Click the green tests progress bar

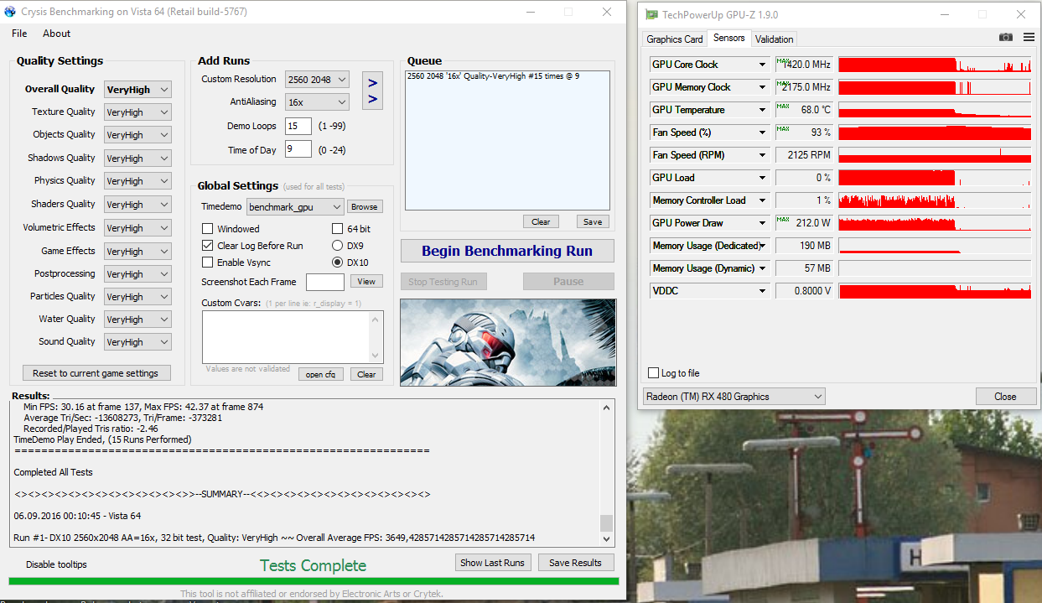click(314, 581)
